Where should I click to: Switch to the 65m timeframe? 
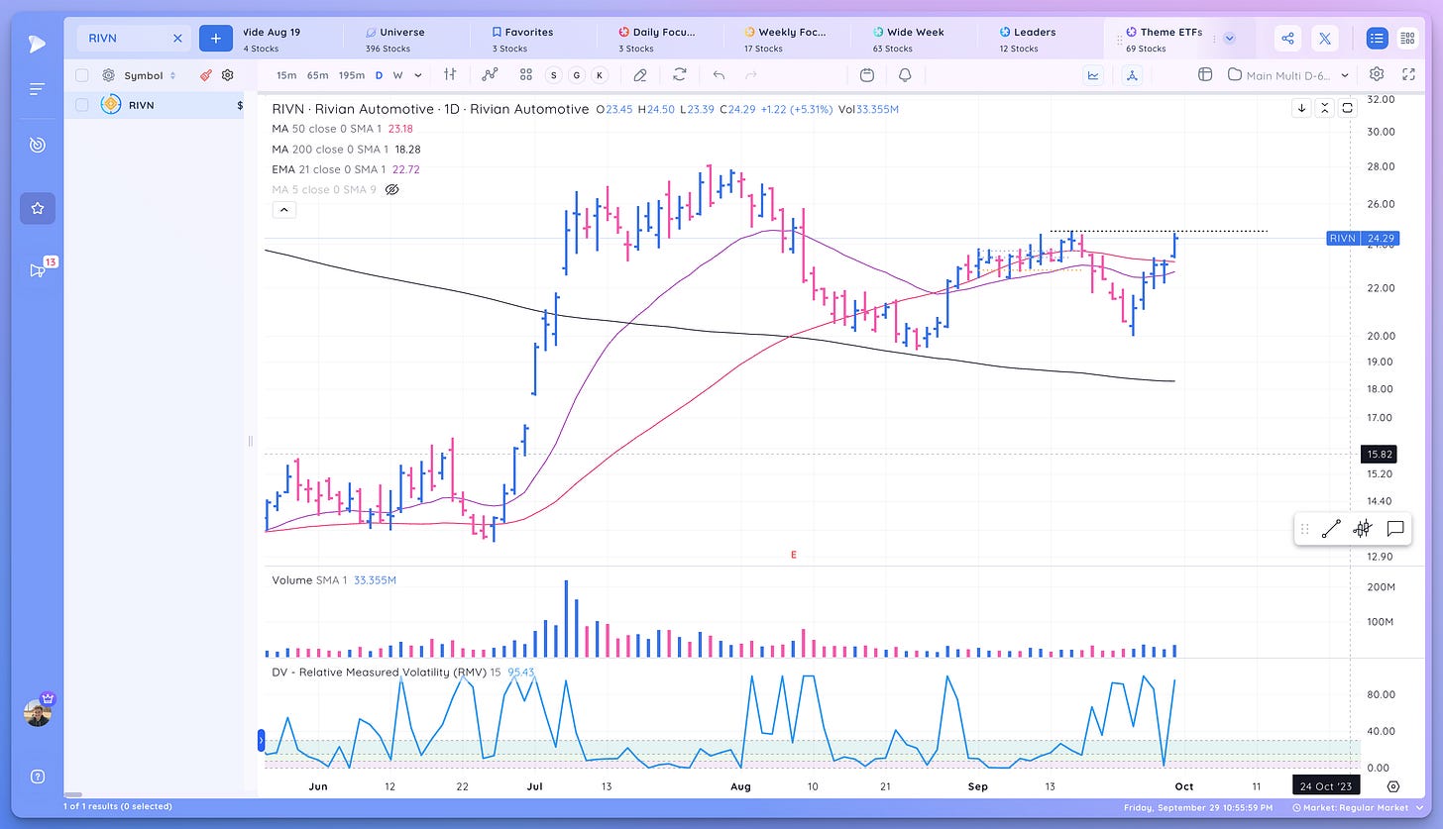(x=317, y=75)
